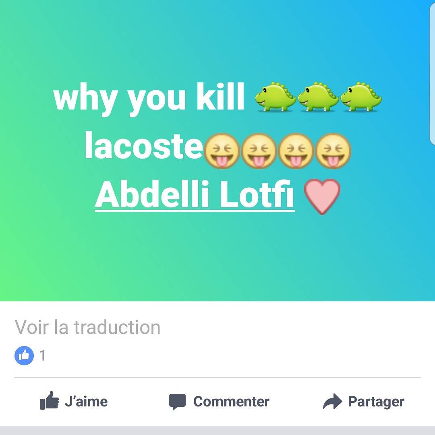This screenshot has height=435, width=435.
Task: Click the first green dinosaur emoji
Action: tap(275, 97)
